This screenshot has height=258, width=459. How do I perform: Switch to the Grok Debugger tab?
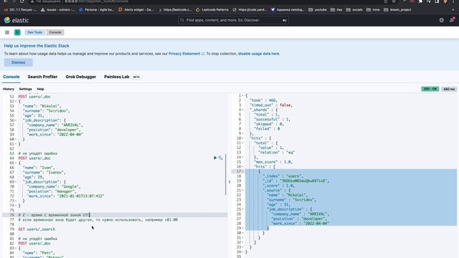(81, 77)
